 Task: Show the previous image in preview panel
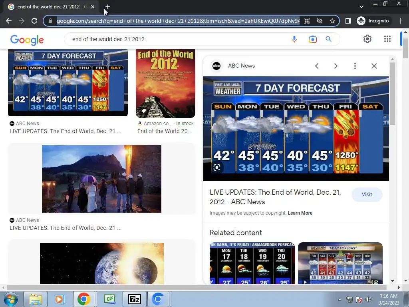click(317, 66)
